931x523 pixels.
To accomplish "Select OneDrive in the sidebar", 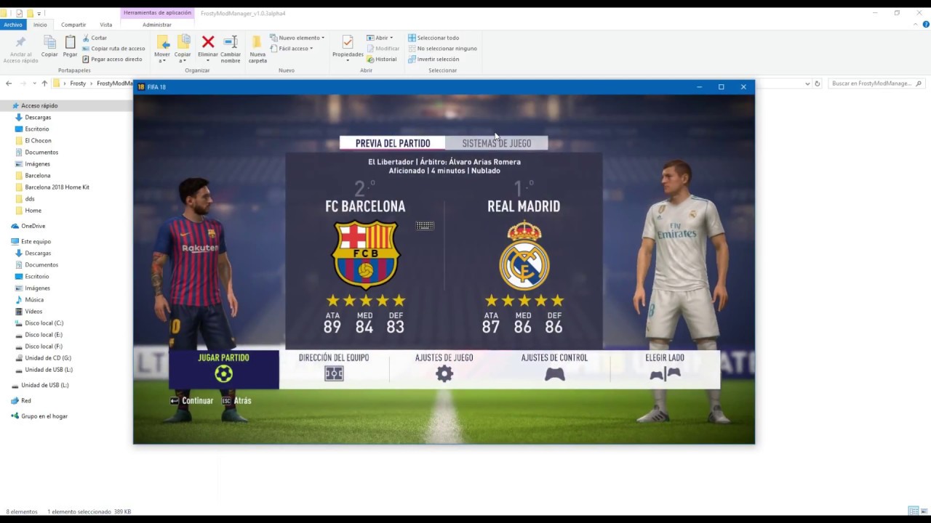I will pyautogui.click(x=33, y=226).
